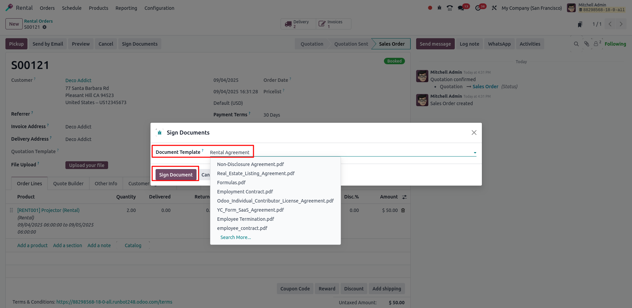Click Upload your file button
632x308 pixels.
pos(87,165)
